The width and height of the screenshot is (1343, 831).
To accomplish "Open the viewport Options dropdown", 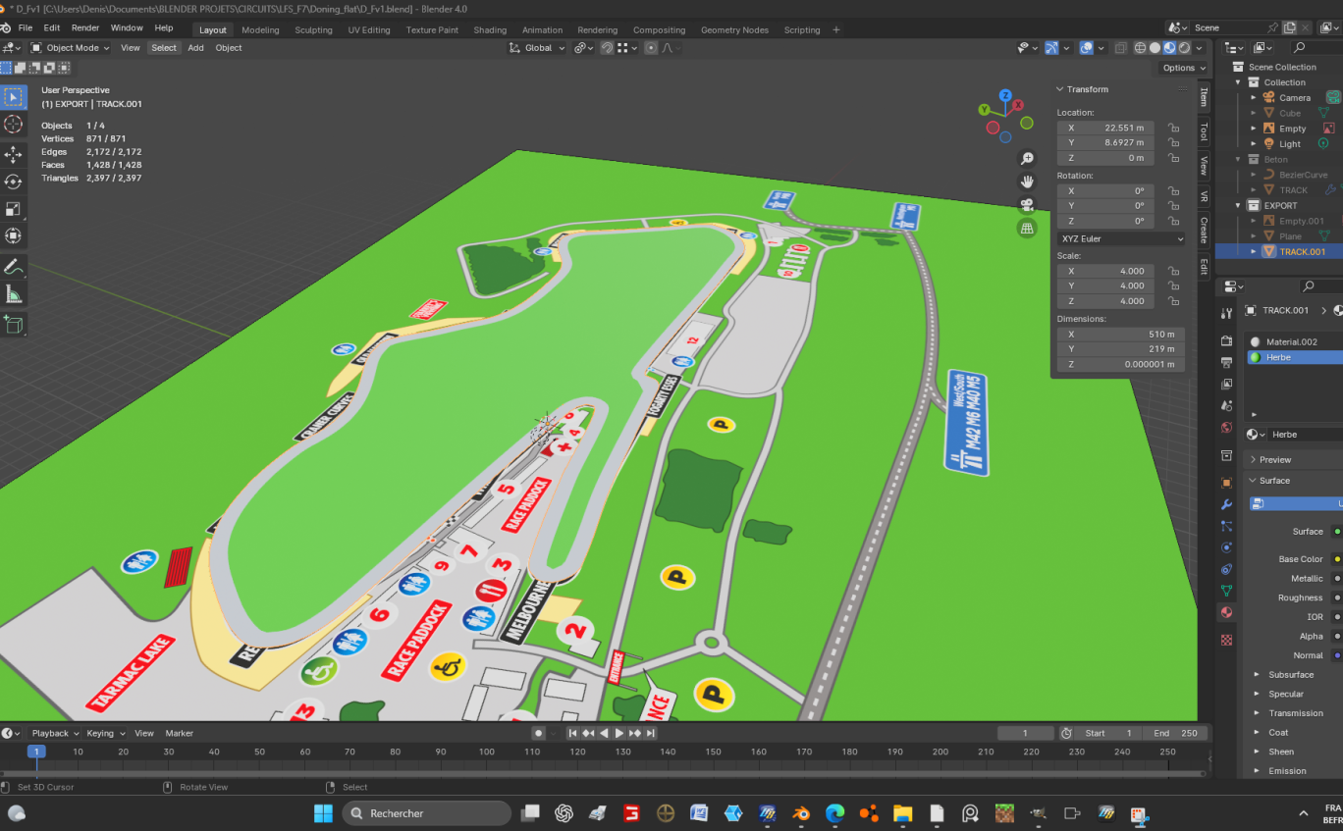I will click(x=1182, y=68).
